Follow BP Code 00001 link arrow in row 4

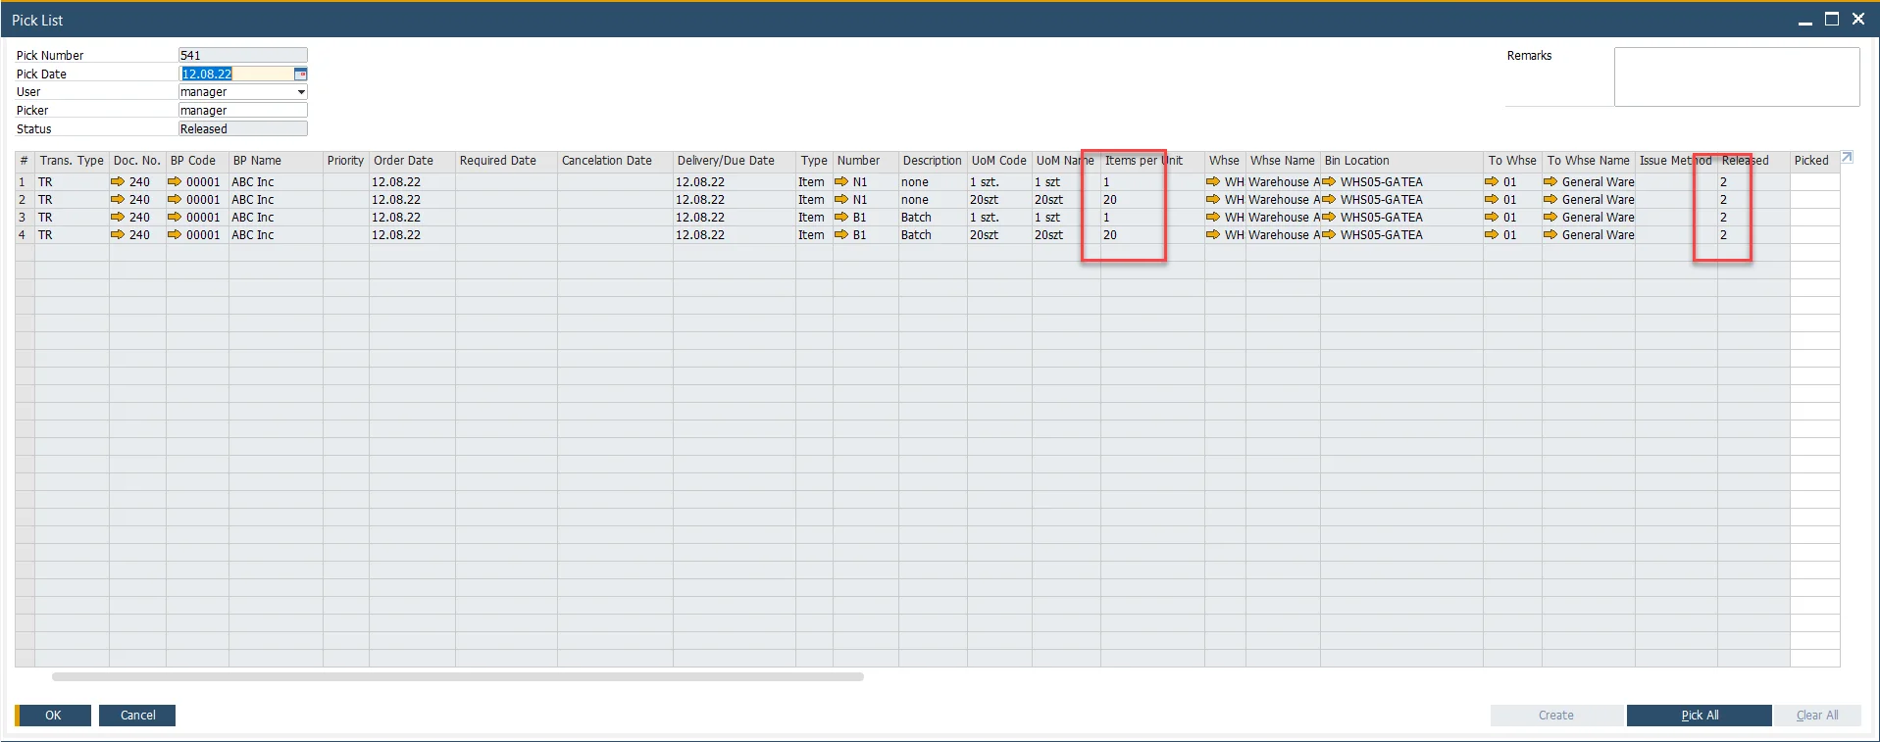(x=175, y=234)
